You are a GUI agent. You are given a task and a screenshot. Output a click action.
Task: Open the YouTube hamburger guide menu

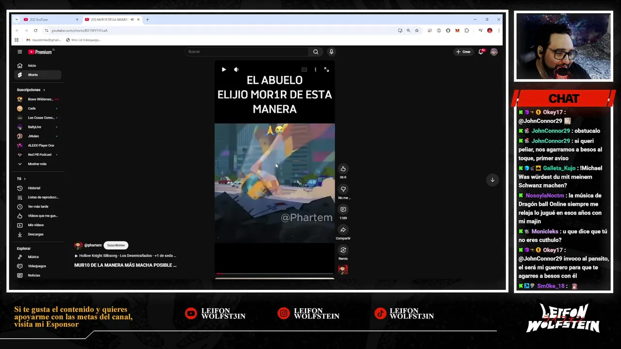pyautogui.click(x=19, y=52)
